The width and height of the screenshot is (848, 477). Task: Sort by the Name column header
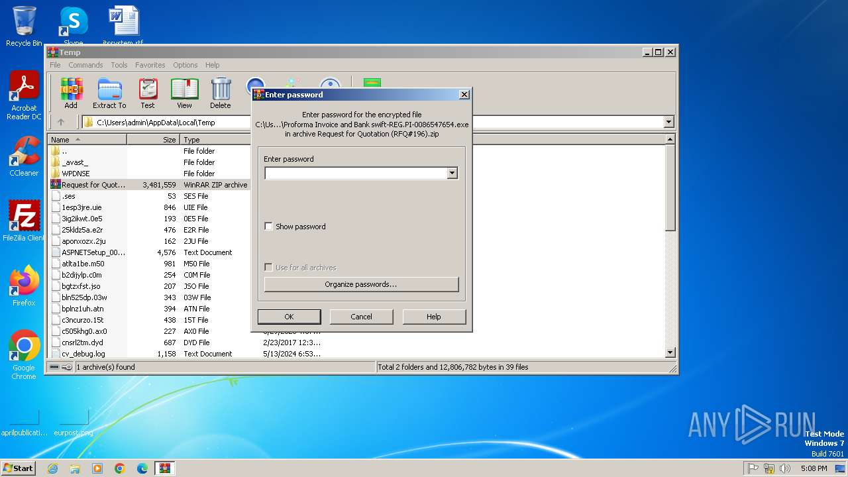[x=87, y=140]
